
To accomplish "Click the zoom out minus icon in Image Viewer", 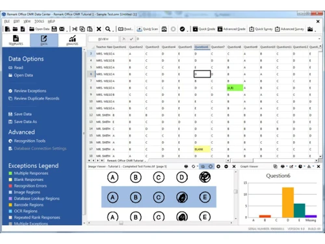I will click(226, 167).
